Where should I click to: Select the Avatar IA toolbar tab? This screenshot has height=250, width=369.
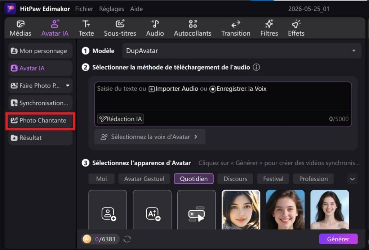[x=55, y=28]
